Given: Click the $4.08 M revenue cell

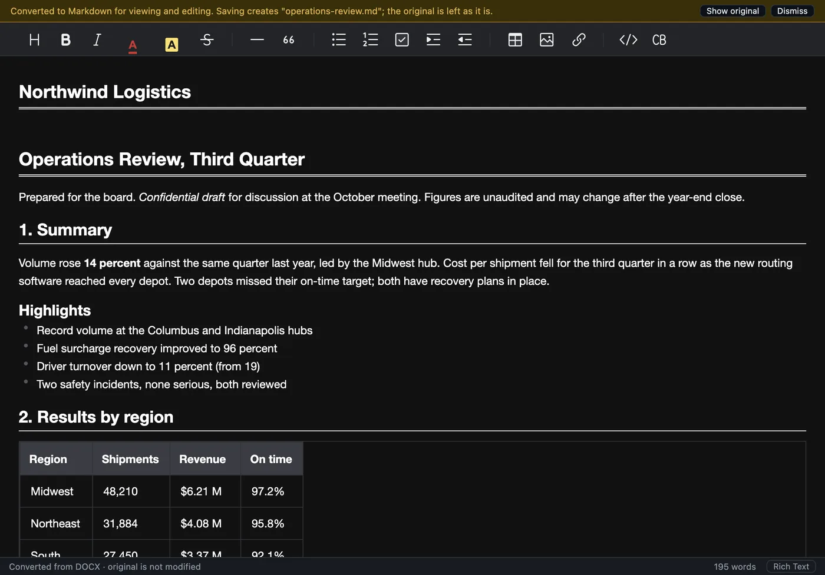Looking at the screenshot, I should coord(205,524).
